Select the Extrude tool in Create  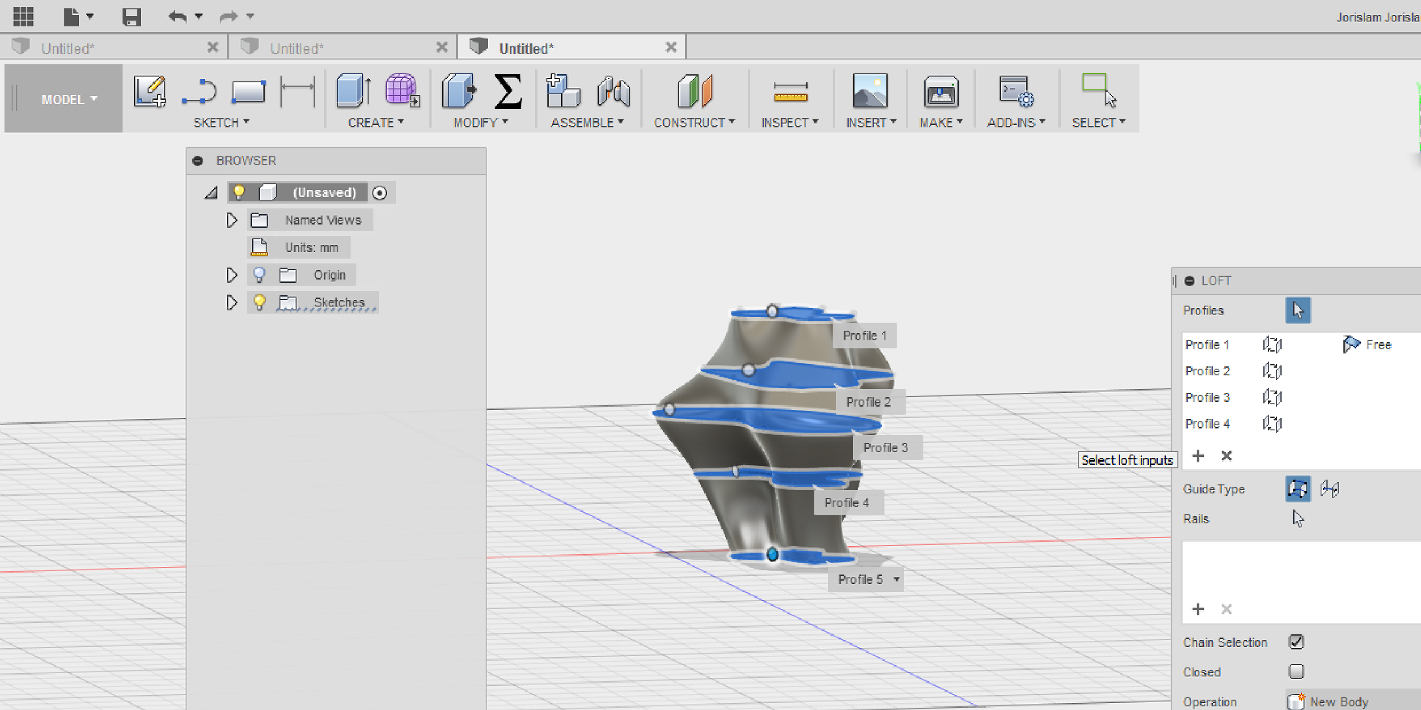tap(353, 91)
